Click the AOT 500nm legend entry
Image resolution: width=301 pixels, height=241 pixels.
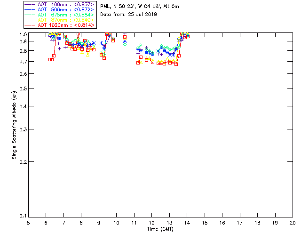(x=59, y=9)
